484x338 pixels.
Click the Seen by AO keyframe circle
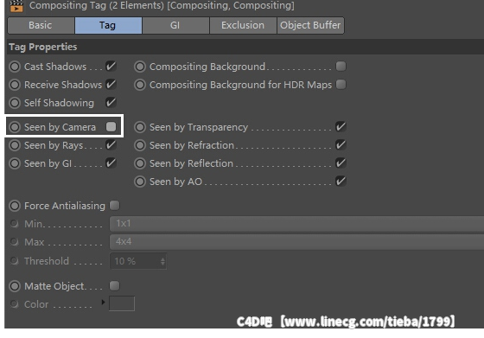pyautogui.click(x=140, y=182)
